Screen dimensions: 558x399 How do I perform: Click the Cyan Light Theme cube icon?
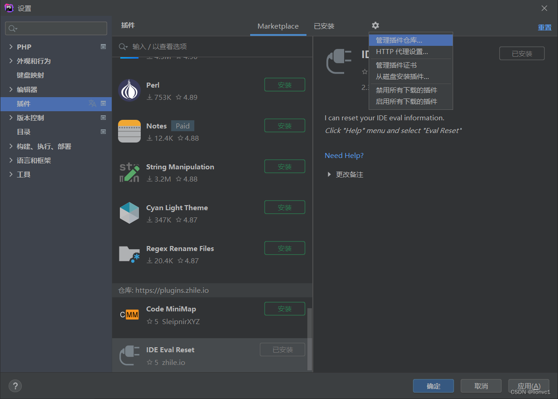tap(129, 213)
